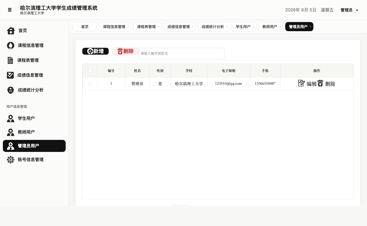Click the email cell 123555@qq.com
This screenshot has height=226, width=367.
(229, 84)
